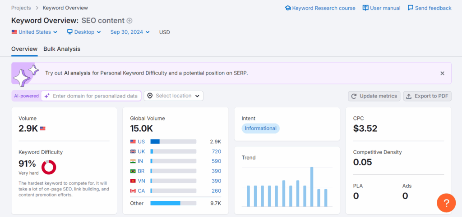Screen dimensions: 462x217
Task: Click the UK volume value 720
Action: (x=216, y=151)
